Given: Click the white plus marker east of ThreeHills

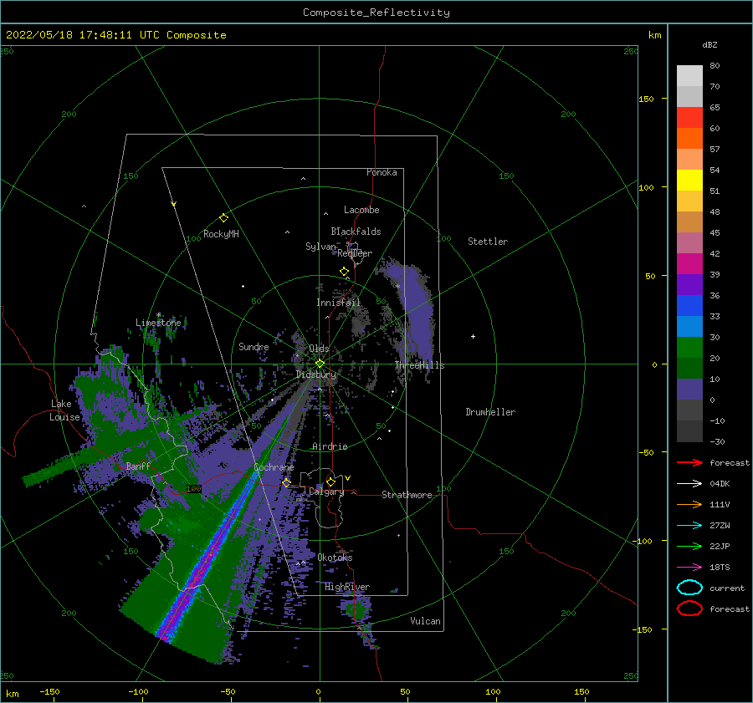Looking at the screenshot, I should pyautogui.click(x=473, y=336).
